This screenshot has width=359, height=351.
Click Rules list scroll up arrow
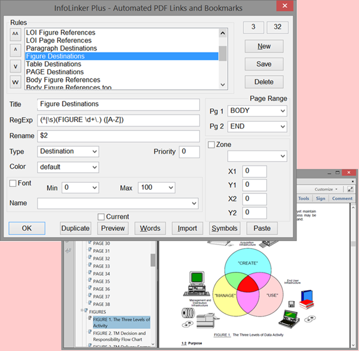coord(222,33)
